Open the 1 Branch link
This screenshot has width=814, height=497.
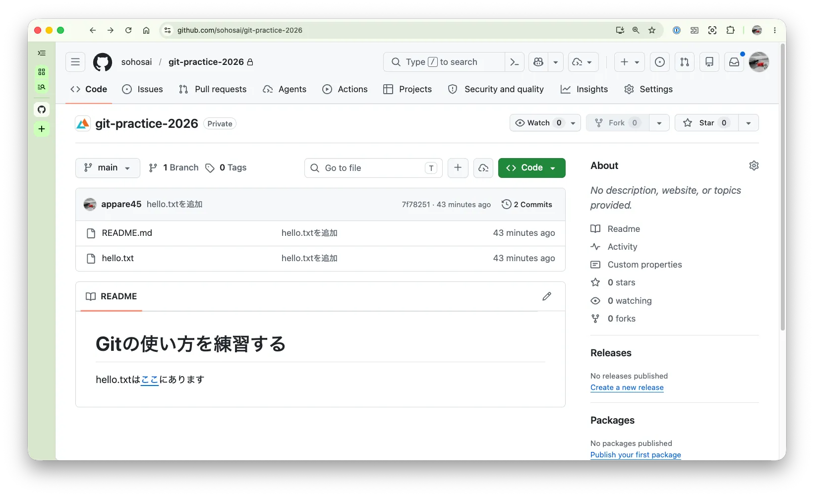pyautogui.click(x=174, y=168)
